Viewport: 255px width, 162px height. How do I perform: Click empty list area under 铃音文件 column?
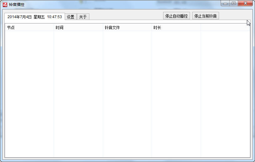click(x=127, y=94)
